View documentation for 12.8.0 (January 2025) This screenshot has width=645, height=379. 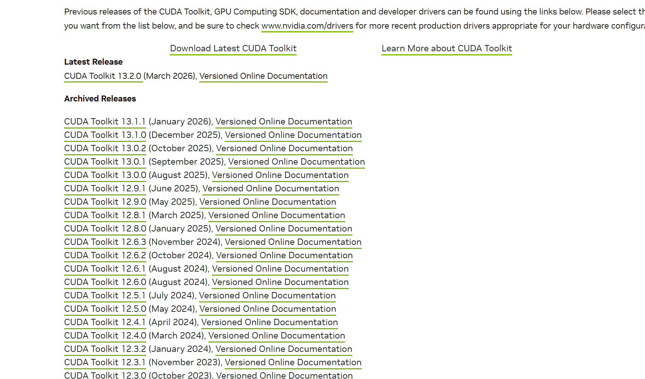coord(284,229)
